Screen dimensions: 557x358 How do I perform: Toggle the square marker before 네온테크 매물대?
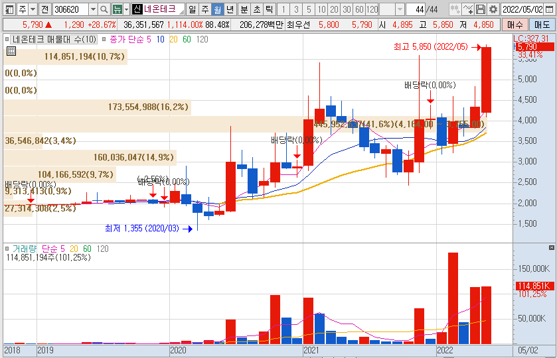click(7, 39)
